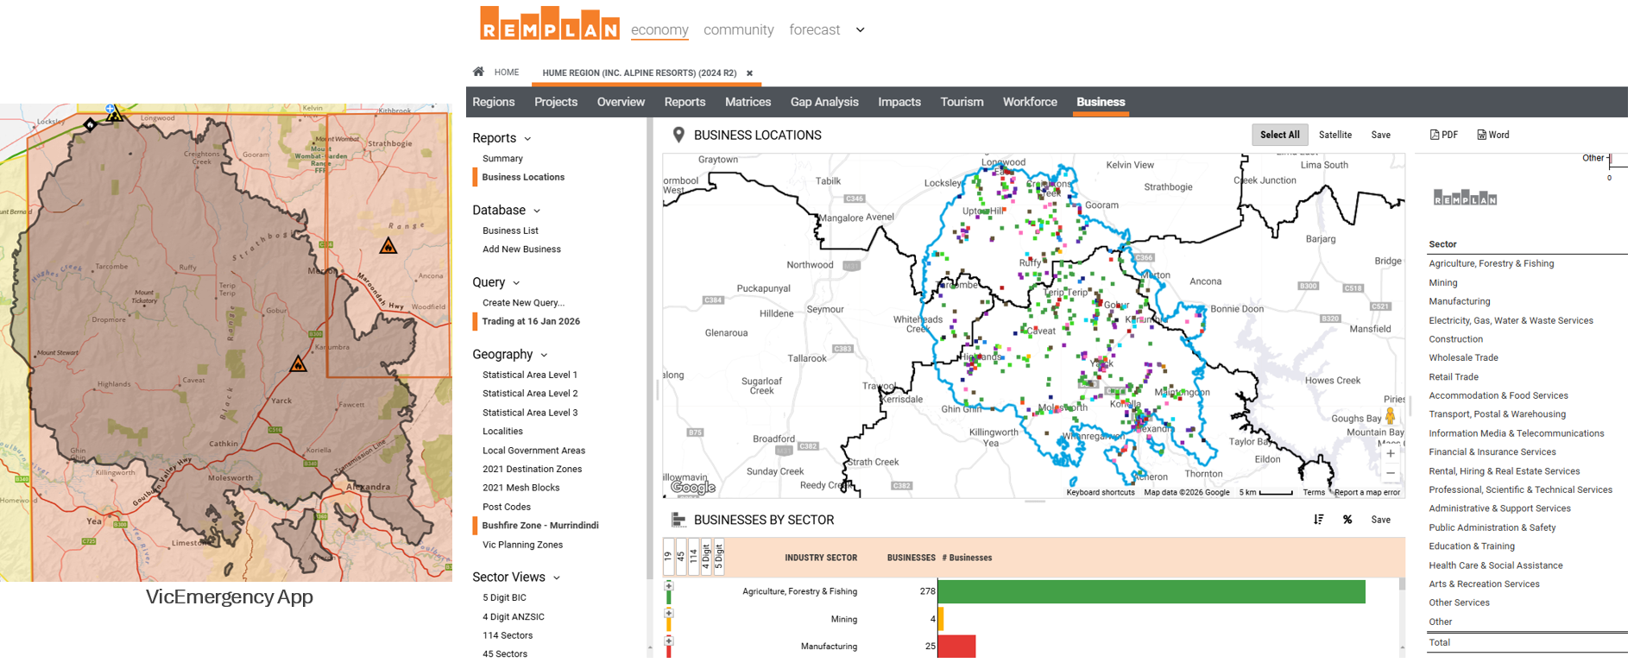Toggle the Satellite map view
Image resolution: width=1634 pixels, height=669 pixels.
click(x=1334, y=135)
